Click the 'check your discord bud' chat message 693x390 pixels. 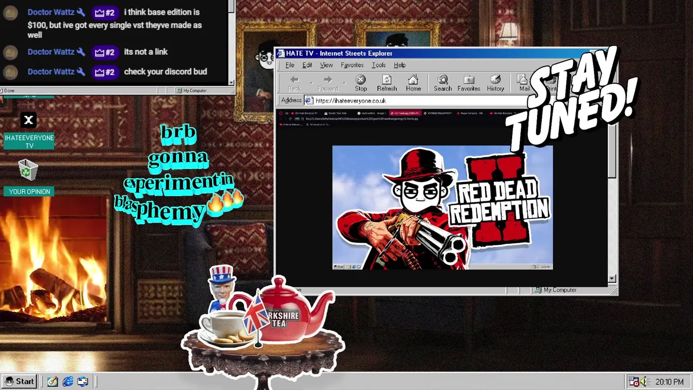(165, 71)
